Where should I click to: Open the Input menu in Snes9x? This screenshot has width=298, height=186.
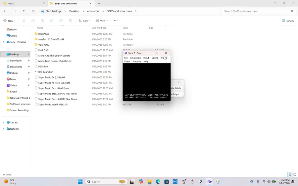coord(146,58)
